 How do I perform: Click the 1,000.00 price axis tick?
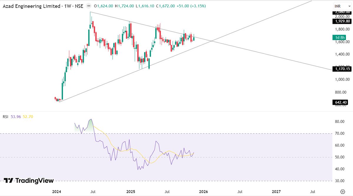pyautogui.click(x=342, y=80)
